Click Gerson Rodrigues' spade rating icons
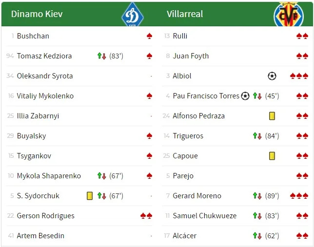This screenshot has height=247, width=314. click(x=146, y=216)
